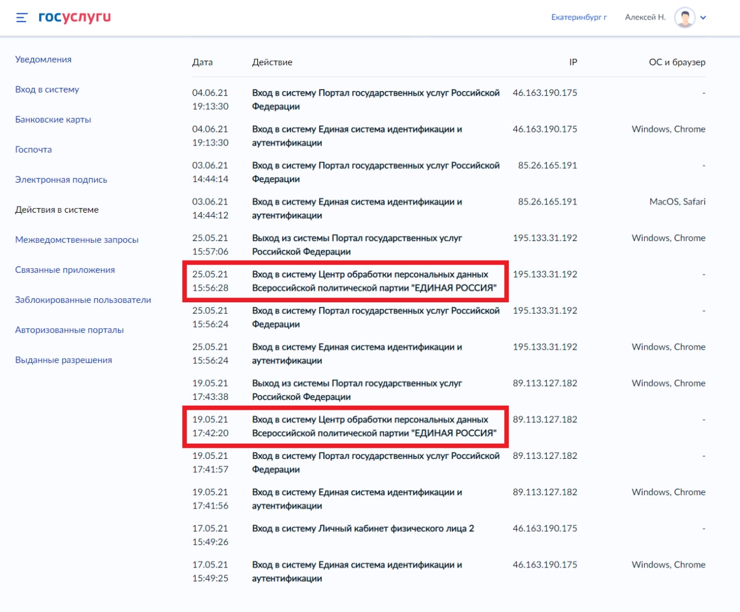This screenshot has width=740, height=612.
Task: Click the Дата column header
Action: [202, 62]
